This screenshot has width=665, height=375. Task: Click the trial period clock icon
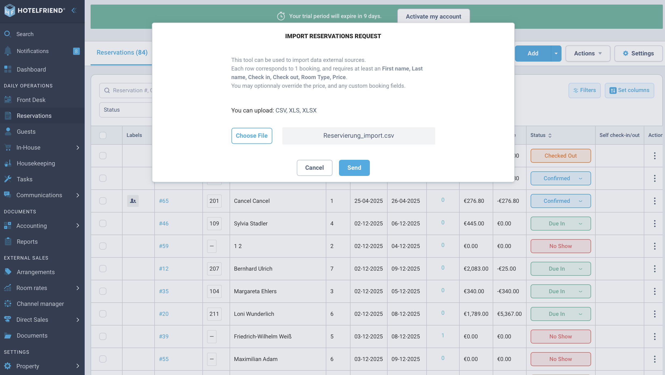pos(281,16)
